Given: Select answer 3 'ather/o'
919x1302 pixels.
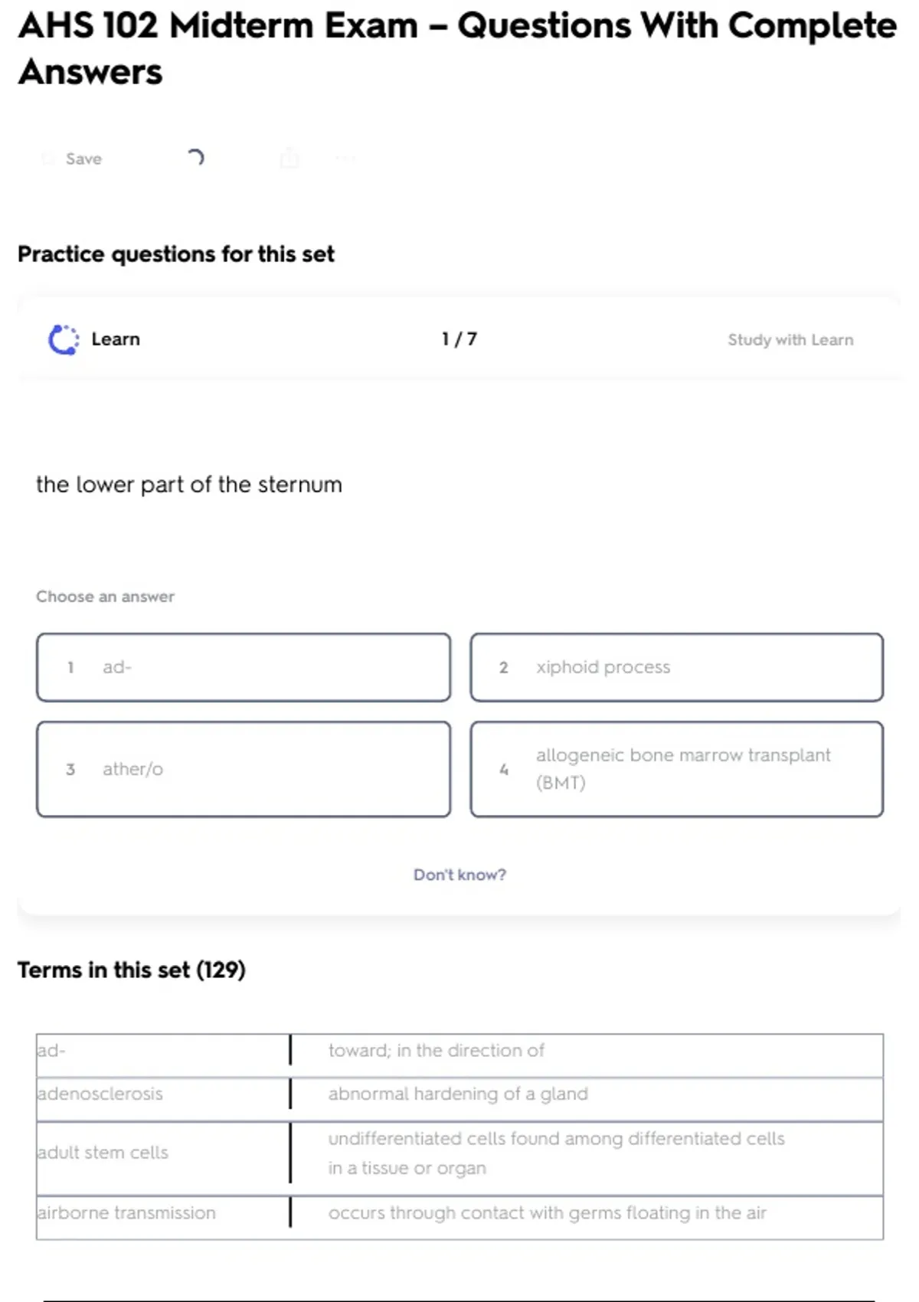Looking at the screenshot, I should click(244, 769).
